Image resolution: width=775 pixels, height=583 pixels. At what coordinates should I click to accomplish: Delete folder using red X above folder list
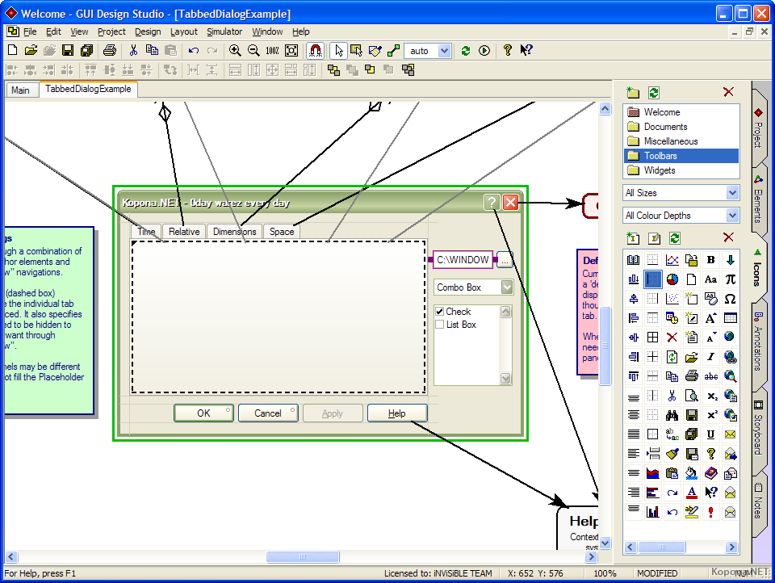728,92
